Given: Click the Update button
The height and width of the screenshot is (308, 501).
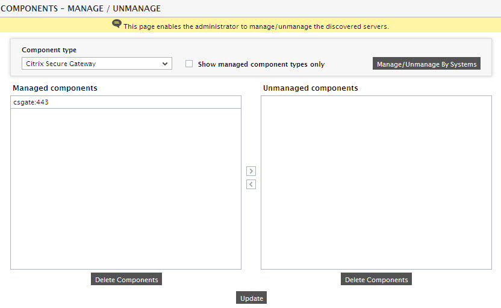Looking at the screenshot, I should [251, 298].
